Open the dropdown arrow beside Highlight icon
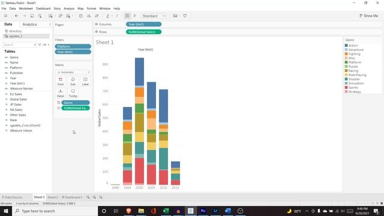Screen dimensions: 384x216 (112, 16)
